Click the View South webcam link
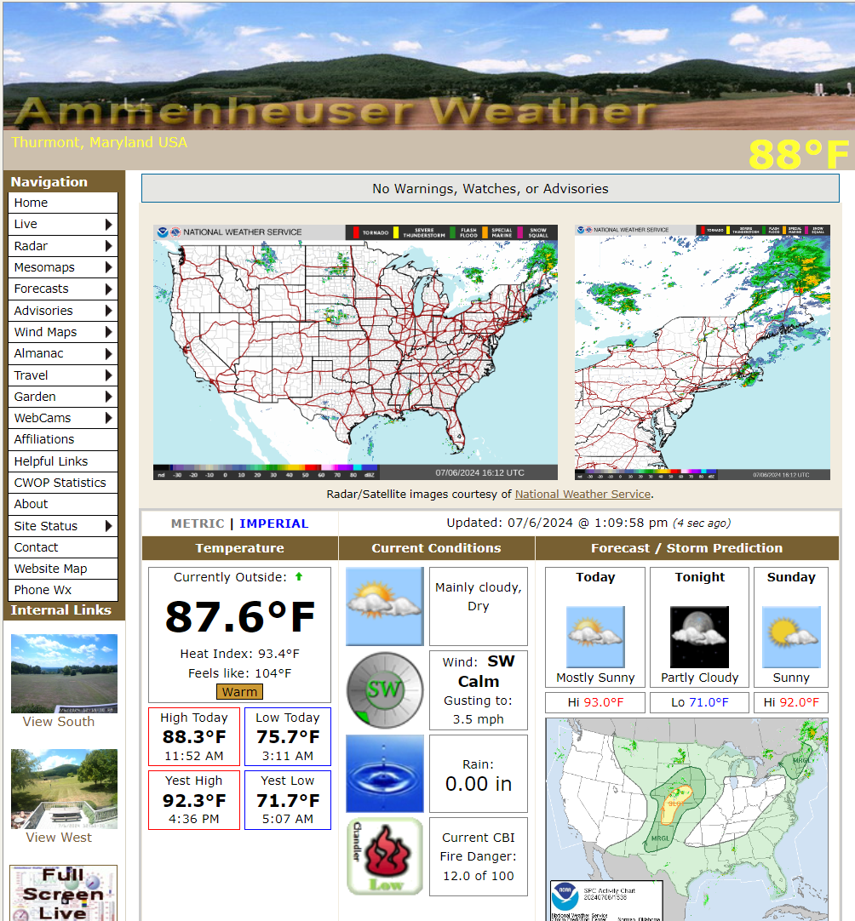 click(59, 722)
